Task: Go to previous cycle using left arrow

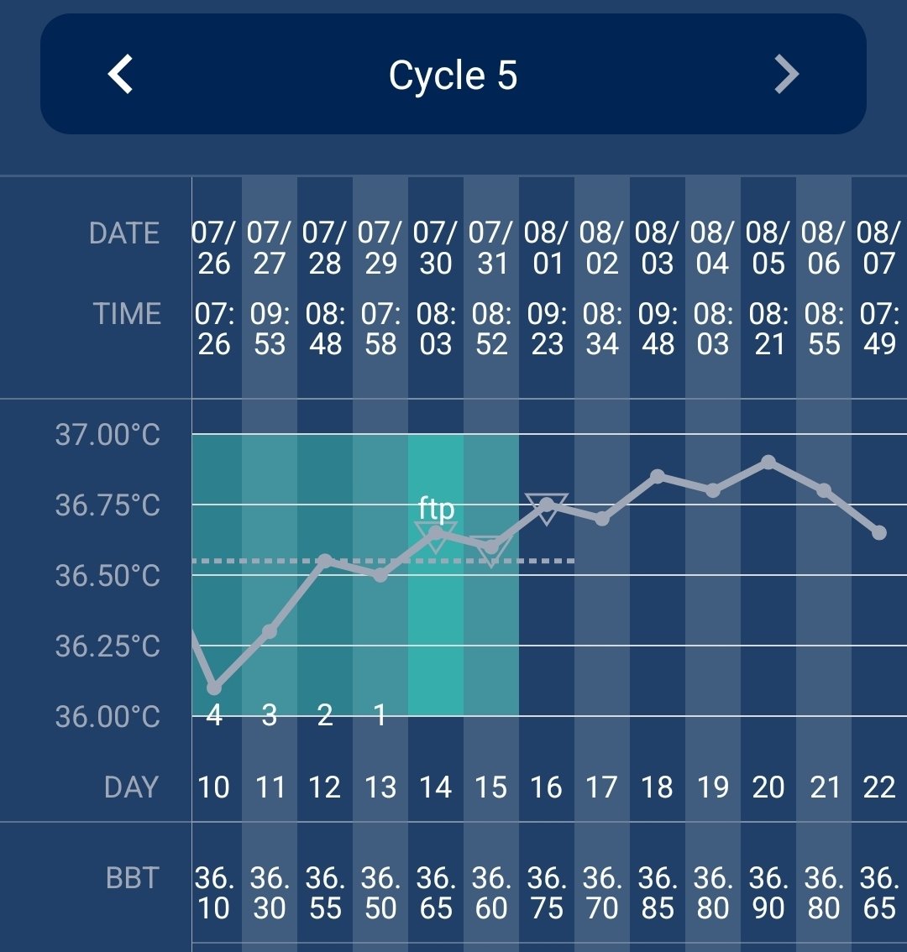Action: click(x=121, y=75)
